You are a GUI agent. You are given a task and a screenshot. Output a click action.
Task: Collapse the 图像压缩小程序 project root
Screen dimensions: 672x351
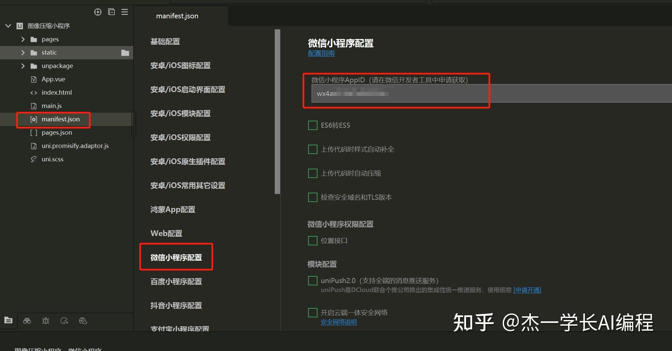8,26
